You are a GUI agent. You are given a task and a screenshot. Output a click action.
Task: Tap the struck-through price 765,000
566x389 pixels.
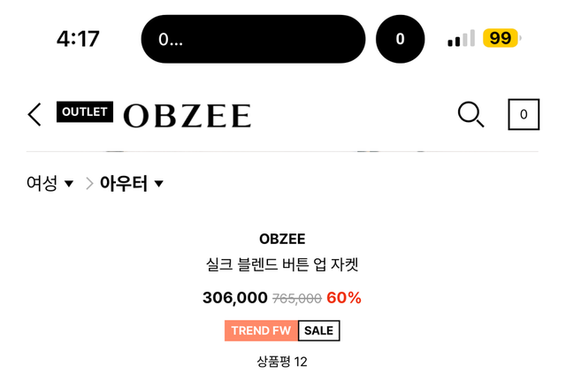[x=296, y=299]
